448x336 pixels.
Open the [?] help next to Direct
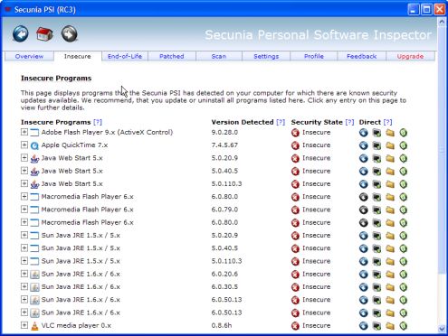pyautogui.click(x=387, y=122)
